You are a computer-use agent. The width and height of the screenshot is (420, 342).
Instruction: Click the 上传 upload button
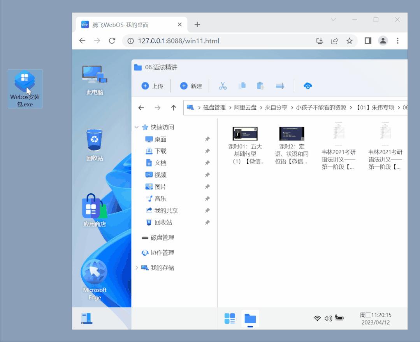point(152,86)
